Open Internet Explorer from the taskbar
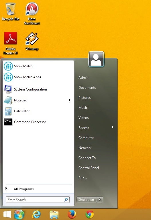 pos(36,214)
